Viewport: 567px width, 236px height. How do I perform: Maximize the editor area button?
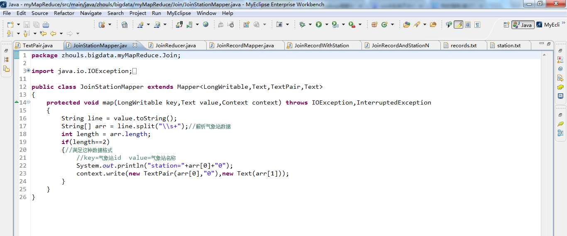[x=548, y=43]
